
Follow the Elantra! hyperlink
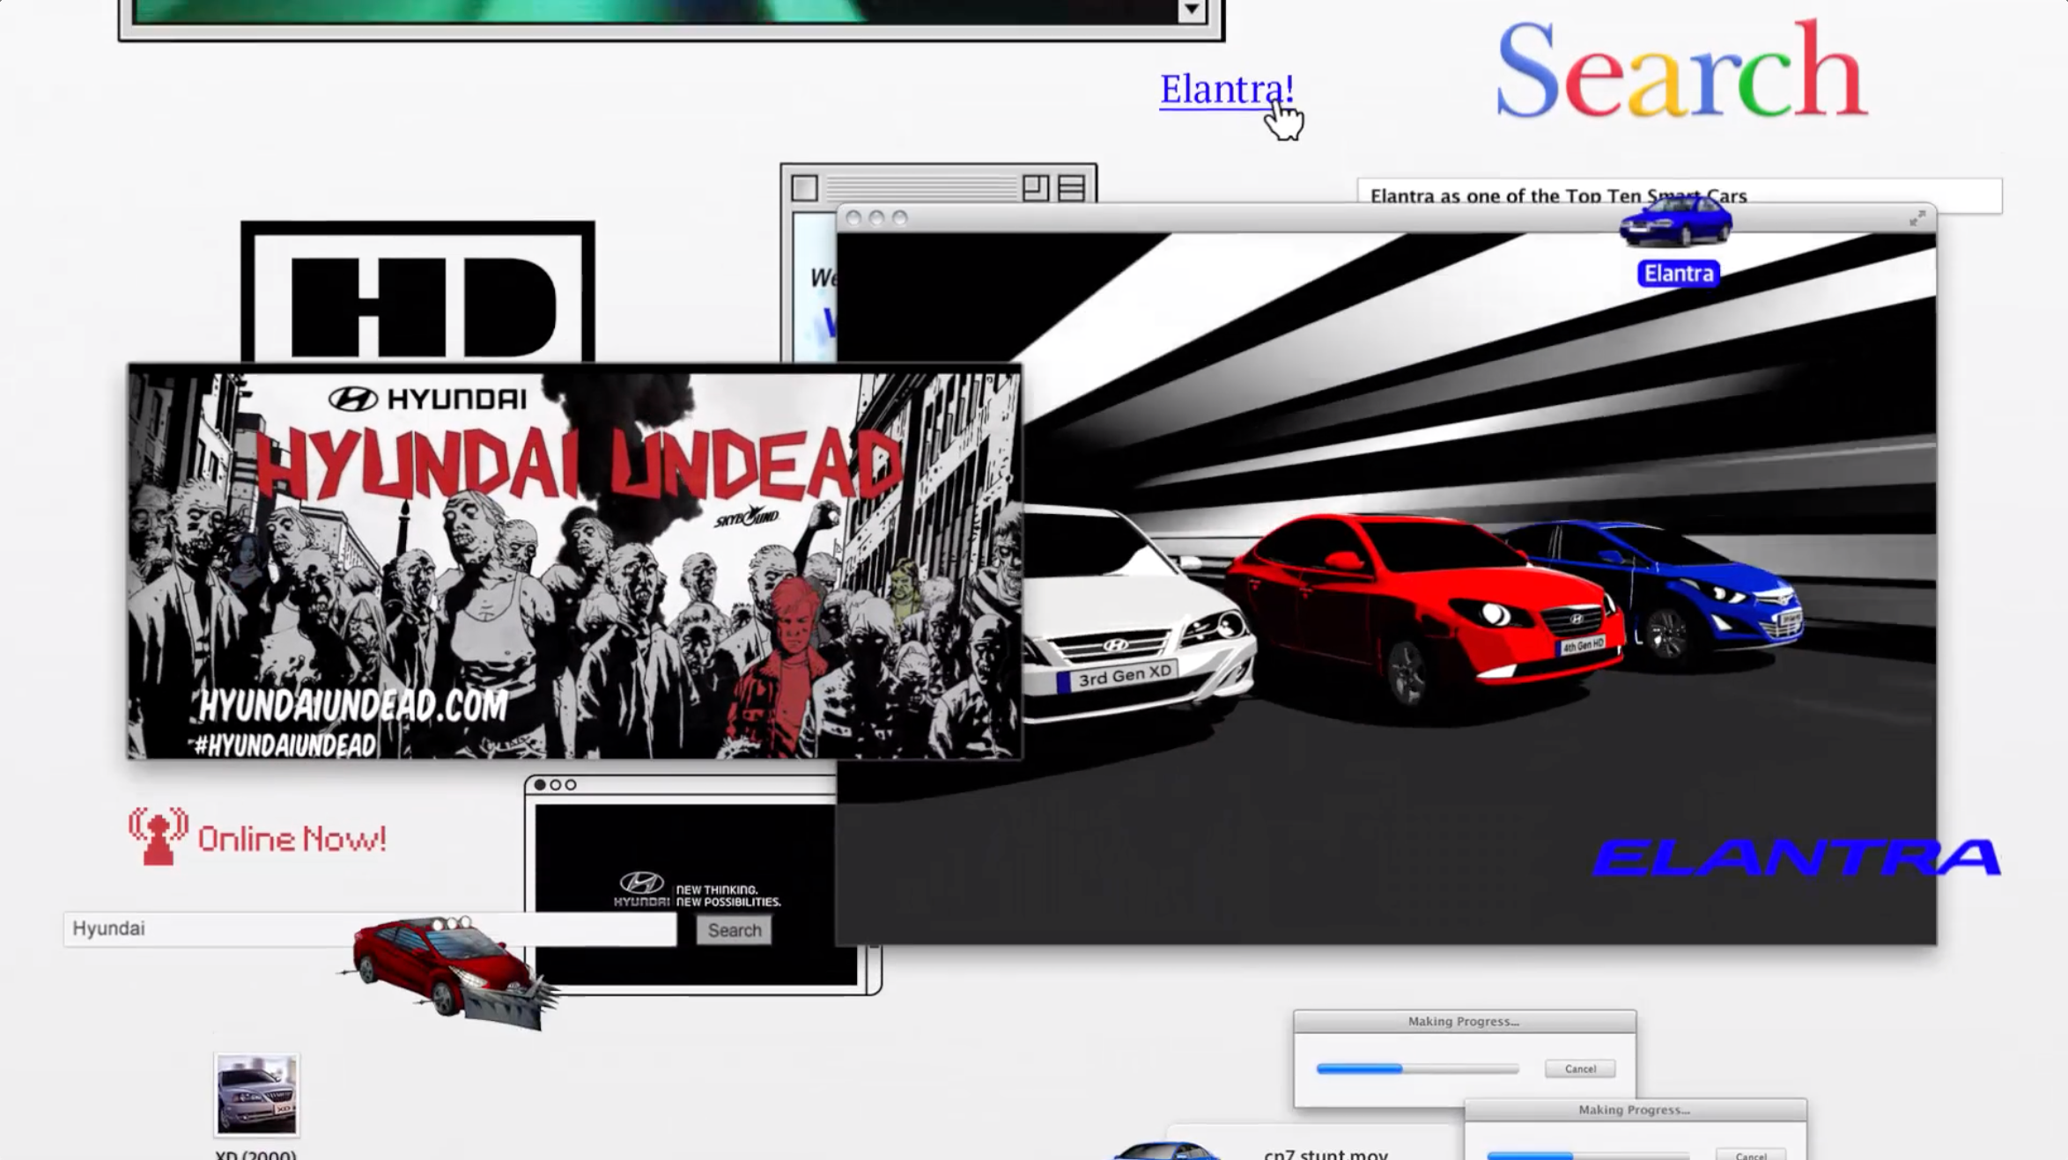(1226, 89)
